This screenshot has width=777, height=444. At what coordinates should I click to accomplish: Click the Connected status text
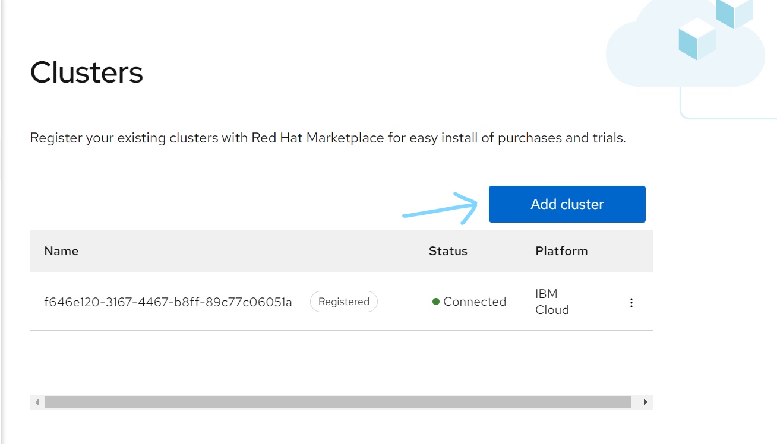(475, 302)
